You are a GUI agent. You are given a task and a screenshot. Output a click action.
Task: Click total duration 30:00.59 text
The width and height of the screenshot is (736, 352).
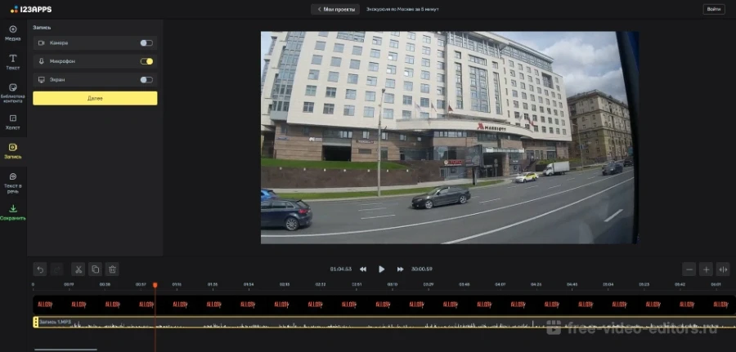[422, 269]
